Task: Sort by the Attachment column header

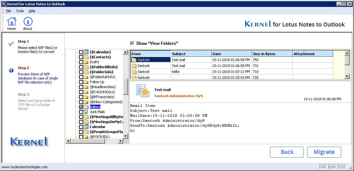Action: [x=313, y=54]
